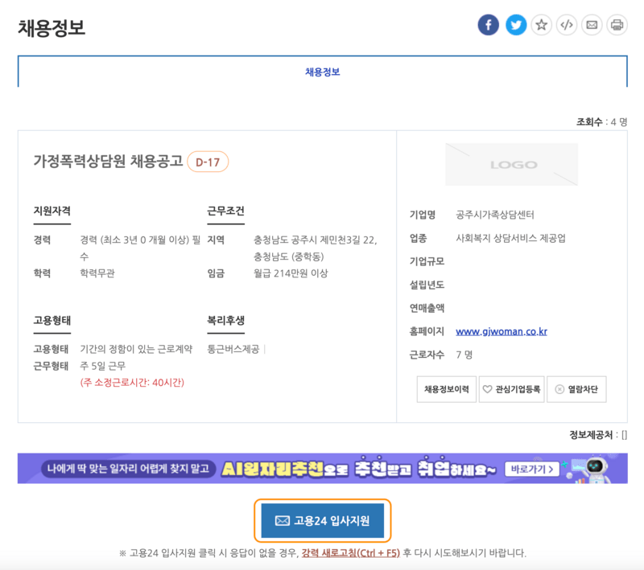Print the posting using the printer icon
644x570 pixels.
(x=618, y=25)
